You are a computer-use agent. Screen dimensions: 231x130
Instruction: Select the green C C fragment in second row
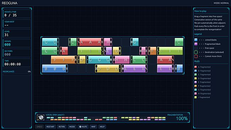tap(50, 51)
